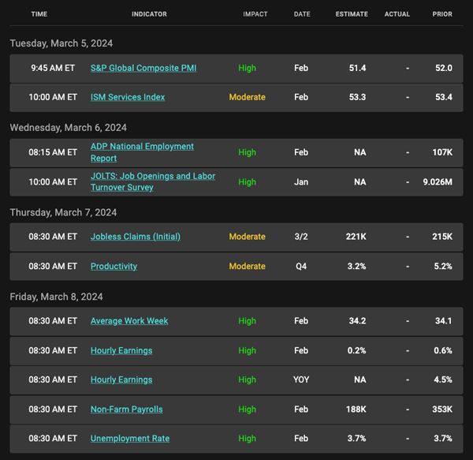Open the Jobless Claims (Initial) link
The image size is (473, 460).
[x=136, y=237]
